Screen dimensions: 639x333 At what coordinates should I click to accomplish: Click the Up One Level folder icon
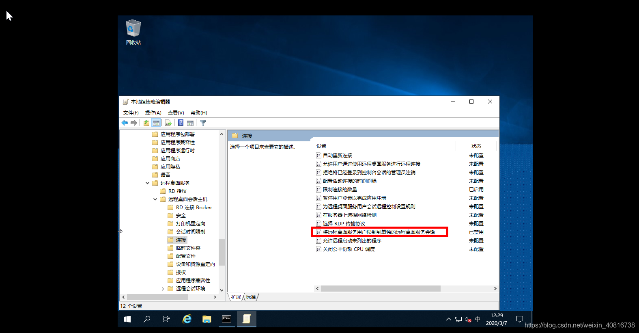tap(146, 123)
